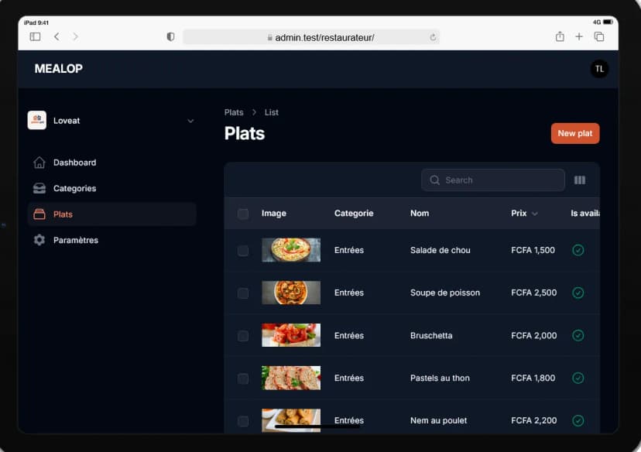Open the Safari tab overview icon
Viewport: 641px width, 452px height.
pos(600,36)
